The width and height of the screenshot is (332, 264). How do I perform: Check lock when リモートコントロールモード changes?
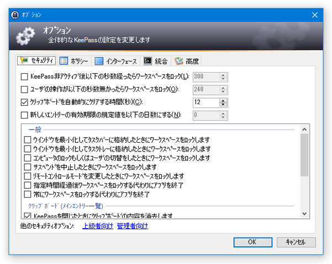(28, 176)
